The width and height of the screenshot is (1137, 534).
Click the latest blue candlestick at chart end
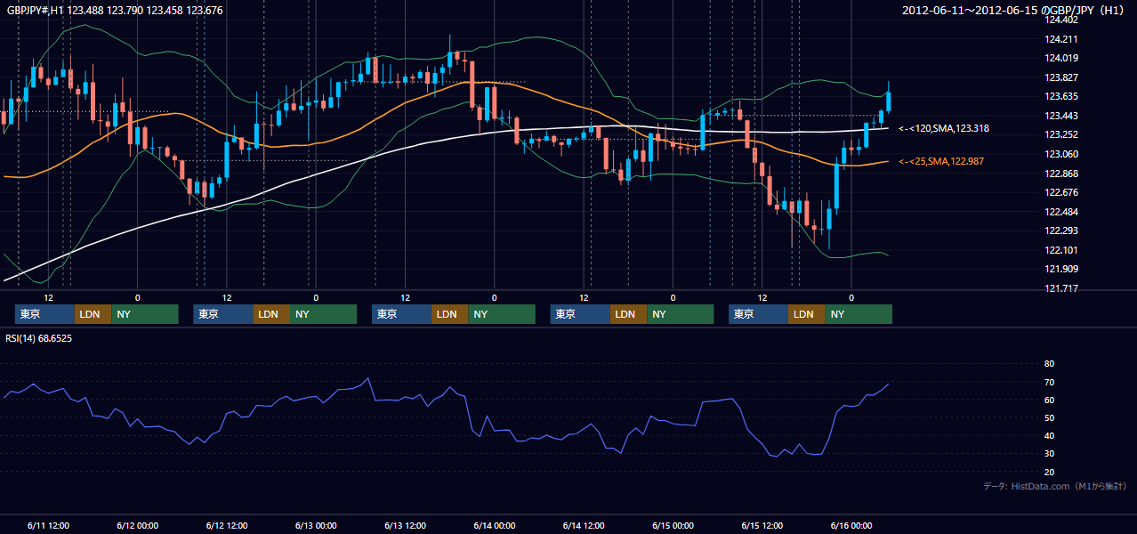click(888, 101)
